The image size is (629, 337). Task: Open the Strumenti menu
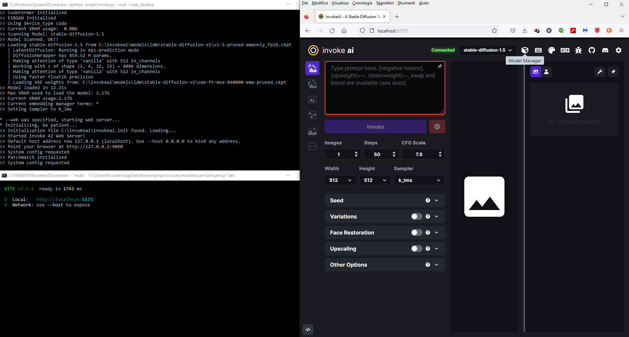tap(406, 3)
